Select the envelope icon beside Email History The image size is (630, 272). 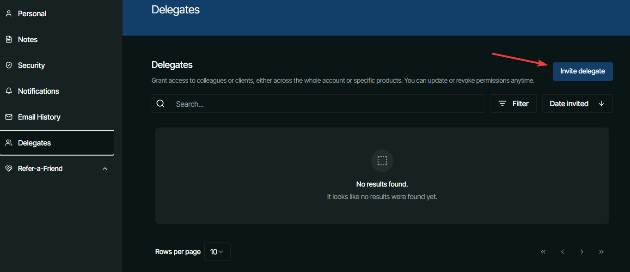[8, 116]
